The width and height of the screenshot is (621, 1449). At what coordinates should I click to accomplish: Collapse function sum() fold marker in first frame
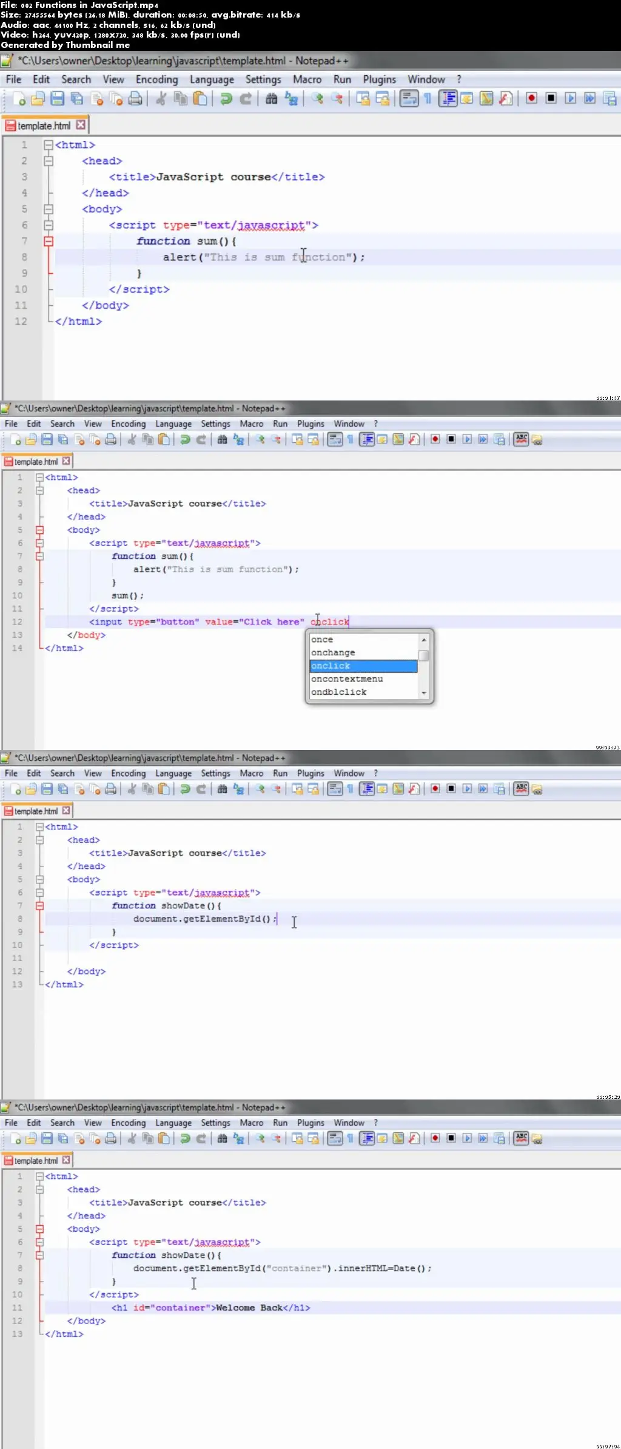coord(49,241)
